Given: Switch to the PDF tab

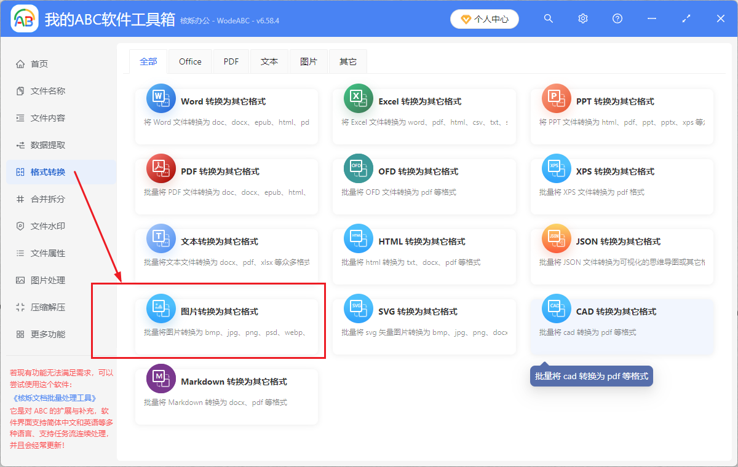Looking at the screenshot, I should pos(231,61).
